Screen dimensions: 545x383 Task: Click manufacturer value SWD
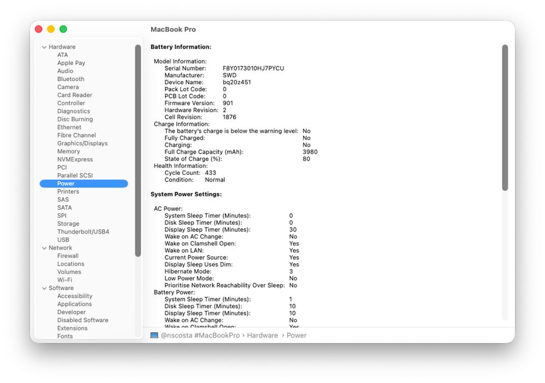[229, 76]
